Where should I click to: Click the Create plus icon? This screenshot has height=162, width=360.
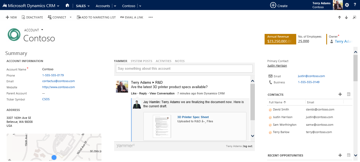pos(273,5)
